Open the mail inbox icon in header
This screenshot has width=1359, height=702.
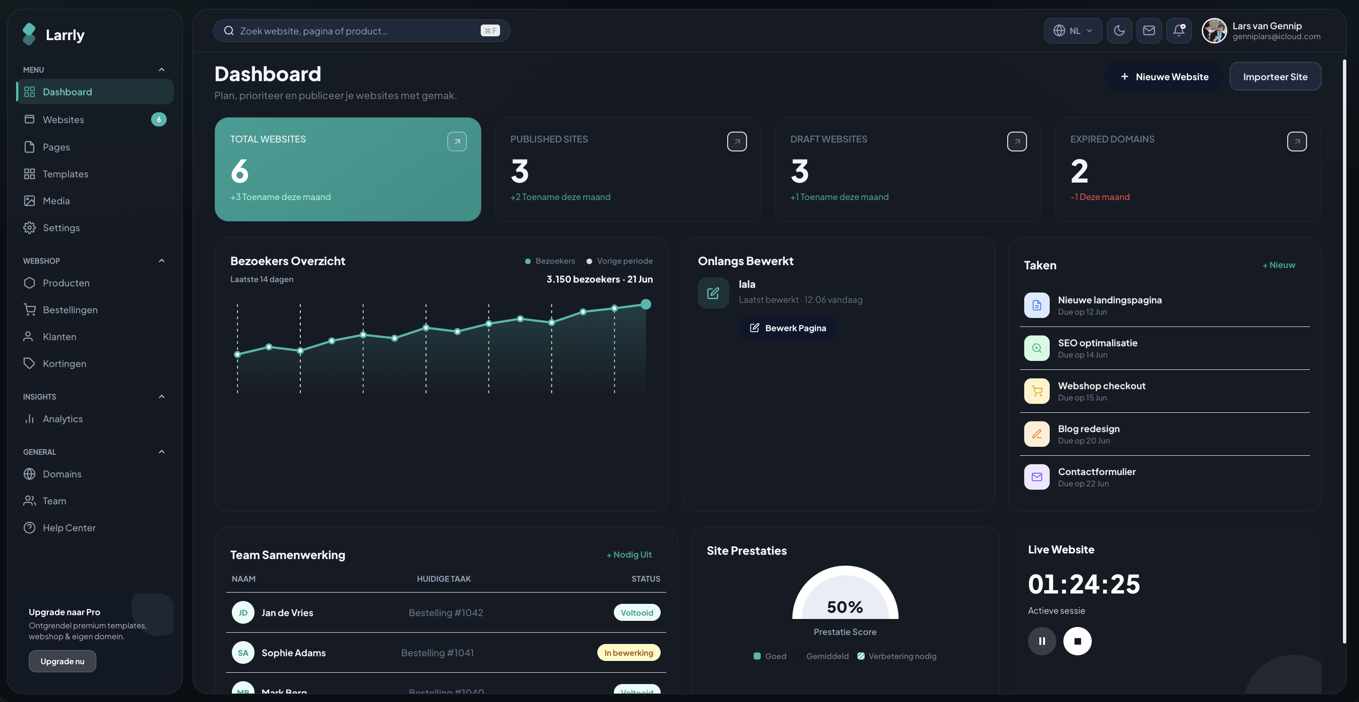pyautogui.click(x=1148, y=31)
